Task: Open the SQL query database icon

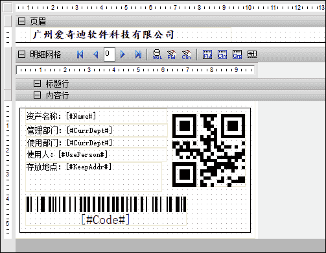Action: coord(157,54)
